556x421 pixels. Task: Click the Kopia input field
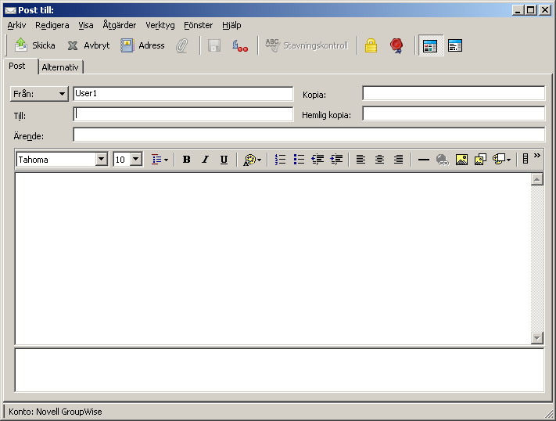coord(454,93)
